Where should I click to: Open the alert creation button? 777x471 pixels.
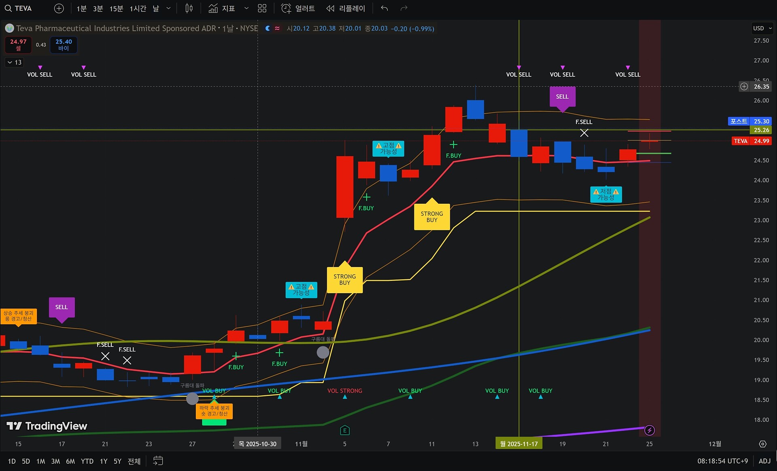coord(298,8)
